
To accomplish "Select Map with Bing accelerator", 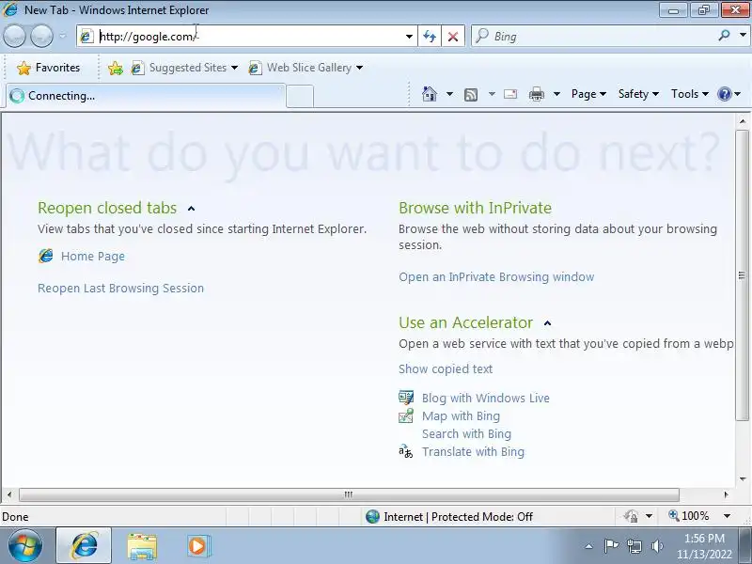I will click(x=461, y=415).
